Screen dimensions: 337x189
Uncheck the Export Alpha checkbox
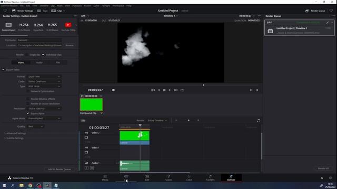click(28, 113)
